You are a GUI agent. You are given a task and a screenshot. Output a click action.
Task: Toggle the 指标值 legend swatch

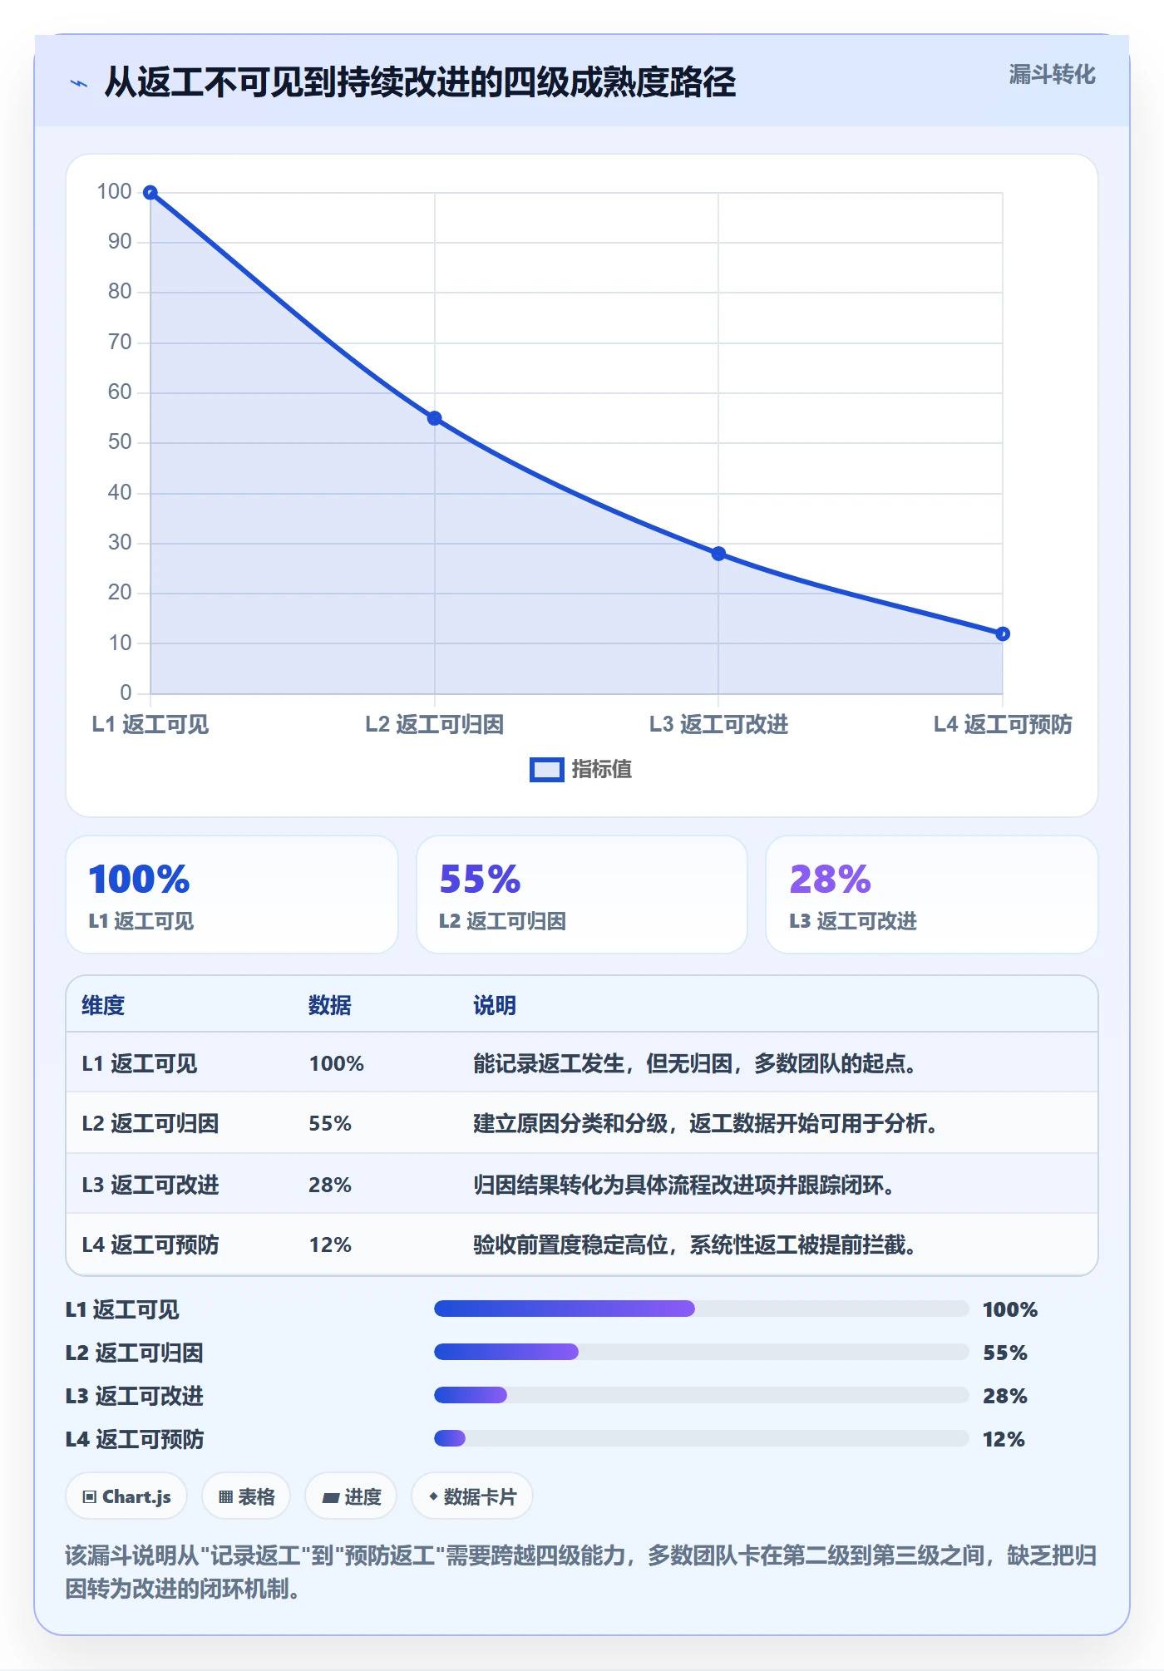tap(547, 770)
